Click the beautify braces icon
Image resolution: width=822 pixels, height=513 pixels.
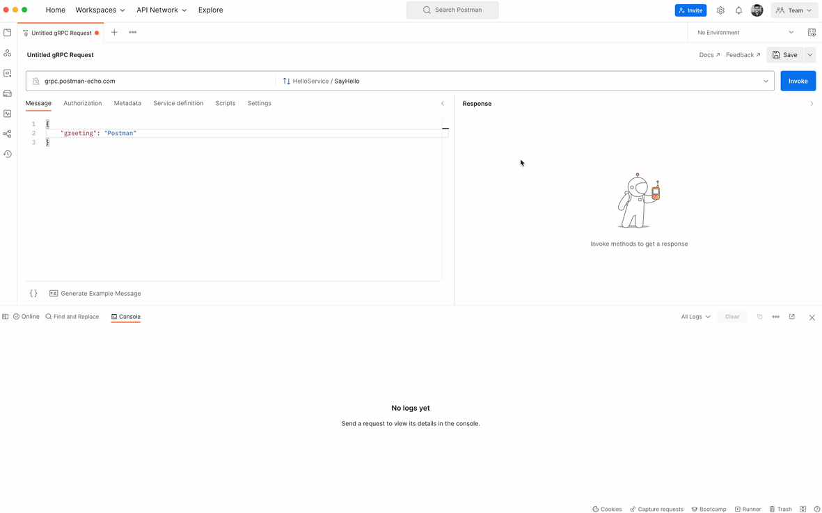pos(33,294)
